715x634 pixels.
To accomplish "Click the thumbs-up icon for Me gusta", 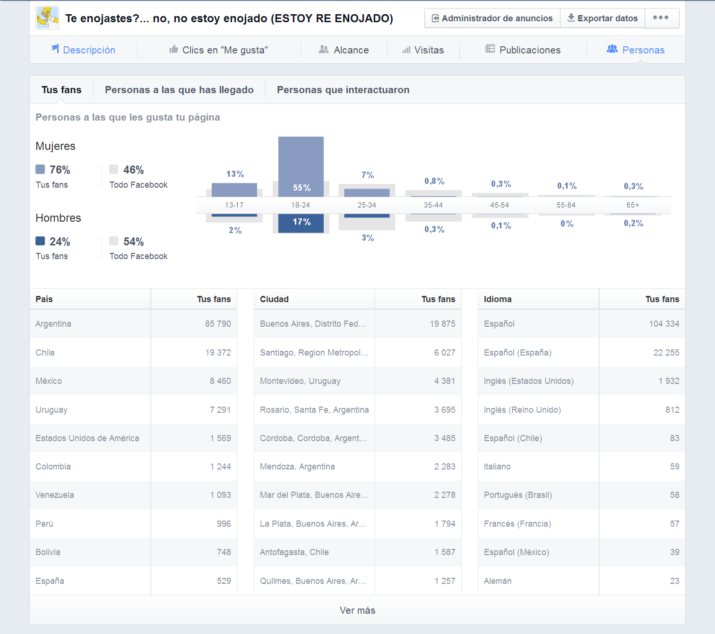I will click(174, 49).
